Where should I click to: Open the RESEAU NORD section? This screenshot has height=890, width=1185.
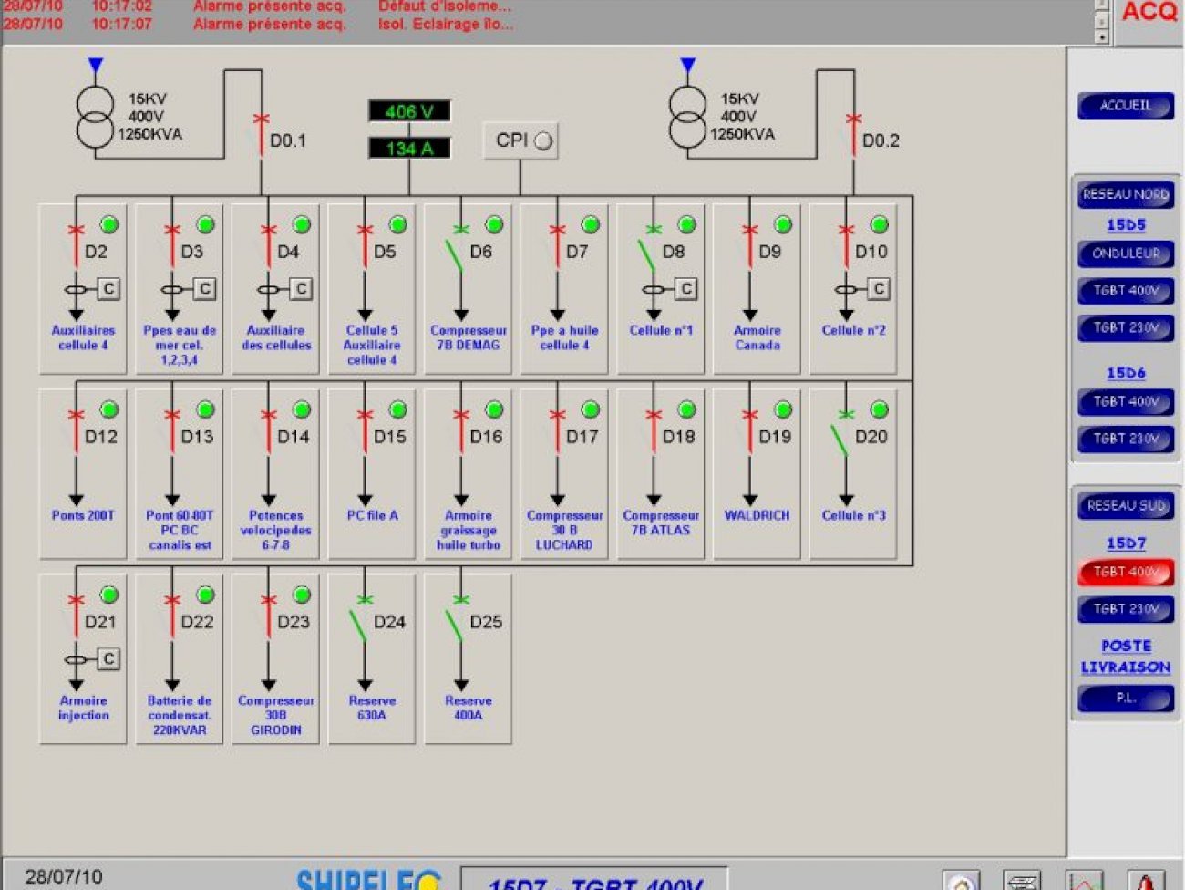coord(1125,194)
